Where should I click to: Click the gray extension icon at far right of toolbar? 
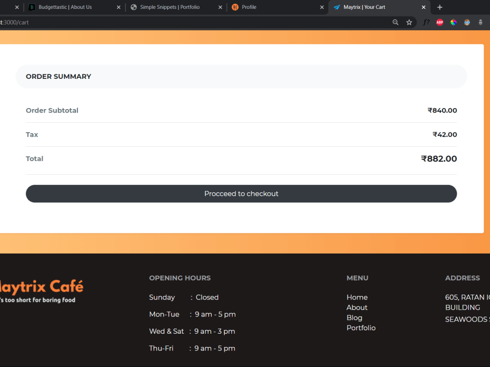click(x=481, y=22)
